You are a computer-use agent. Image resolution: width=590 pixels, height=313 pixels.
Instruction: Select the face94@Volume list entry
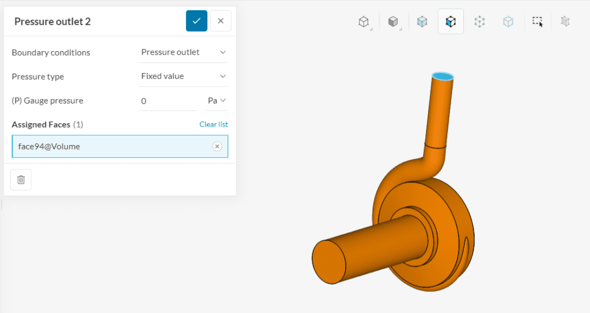[109, 147]
